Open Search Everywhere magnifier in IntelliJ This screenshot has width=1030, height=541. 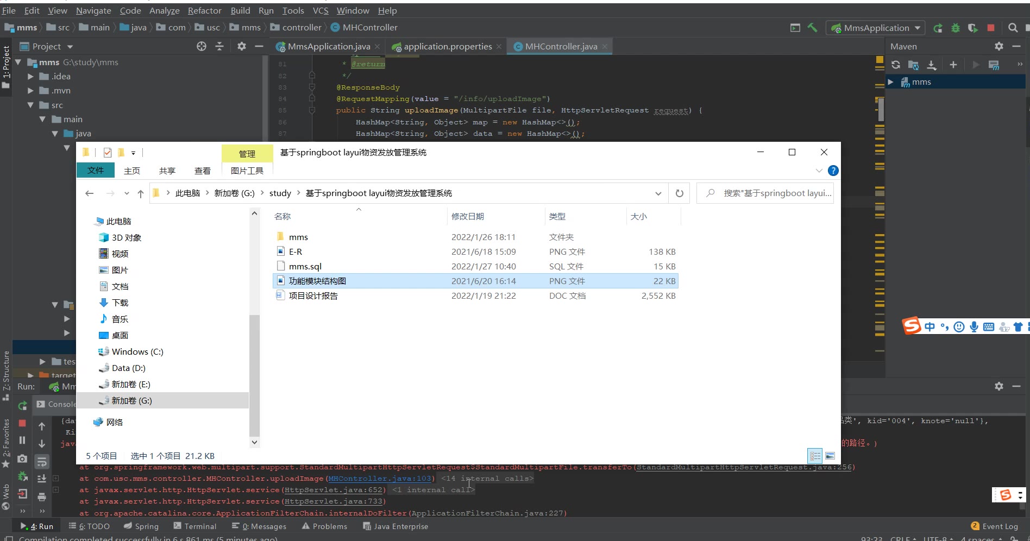pyautogui.click(x=1013, y=28)
